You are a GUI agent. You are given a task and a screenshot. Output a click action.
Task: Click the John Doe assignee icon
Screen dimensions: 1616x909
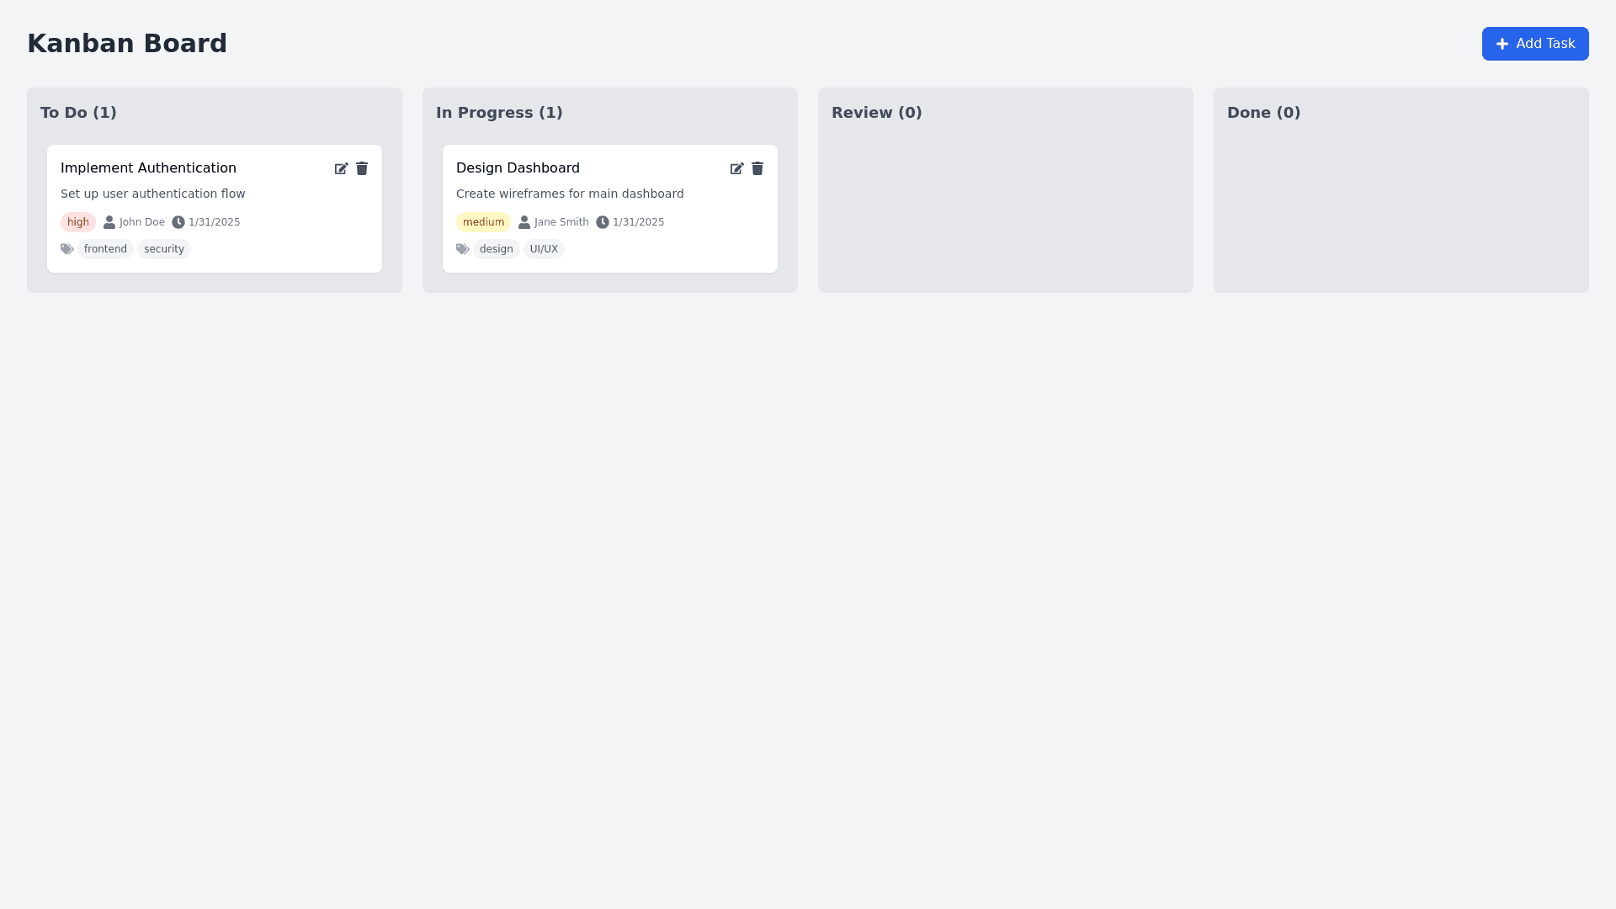point(109,222)
